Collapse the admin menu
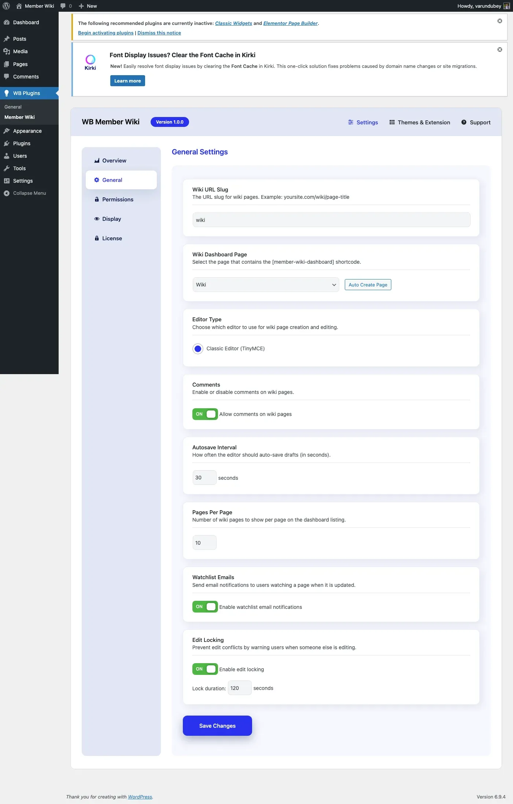Viewport: 513px width, 804px height. pyautogui.click(x=25, y=193)
